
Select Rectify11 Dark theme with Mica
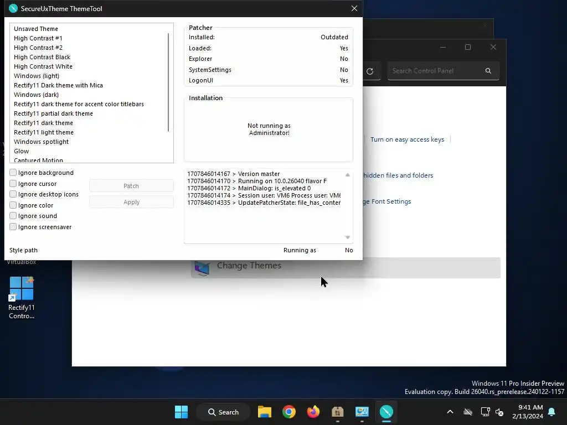(58, 85)
